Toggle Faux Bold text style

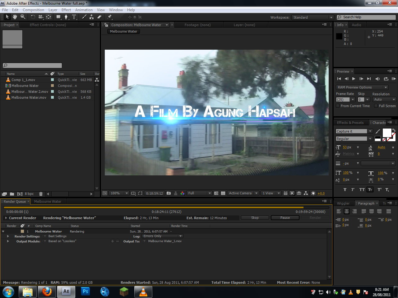coord(345,190)
